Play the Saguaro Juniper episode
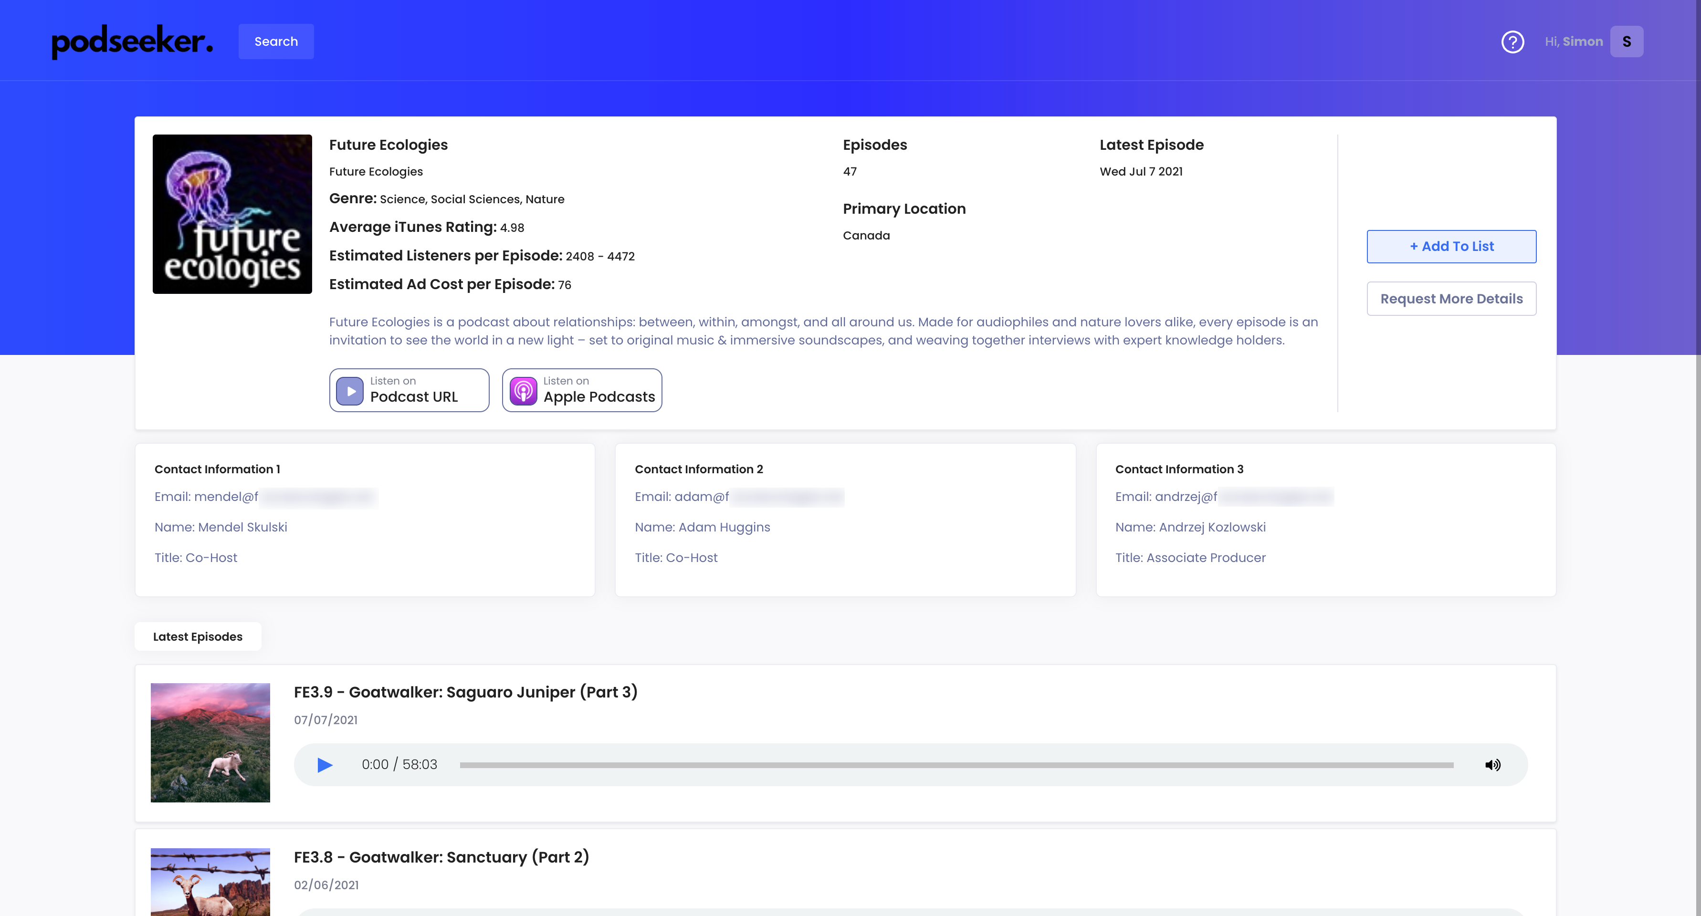The width and height of the screenshot is (1701, 916). [324, 764]
